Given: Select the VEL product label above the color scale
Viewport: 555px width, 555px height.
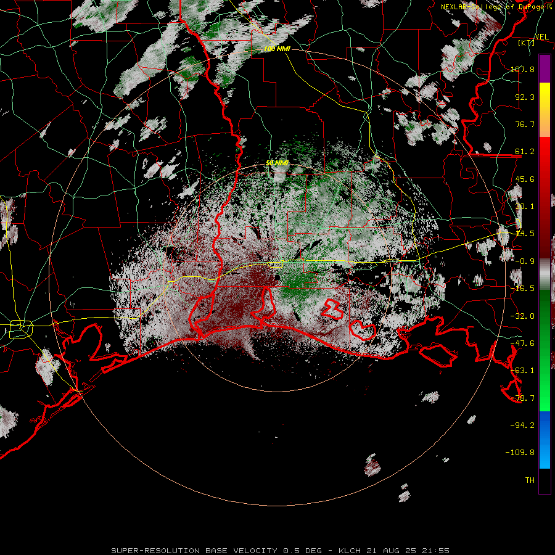Looking at the screenshot, I should 541,36.
